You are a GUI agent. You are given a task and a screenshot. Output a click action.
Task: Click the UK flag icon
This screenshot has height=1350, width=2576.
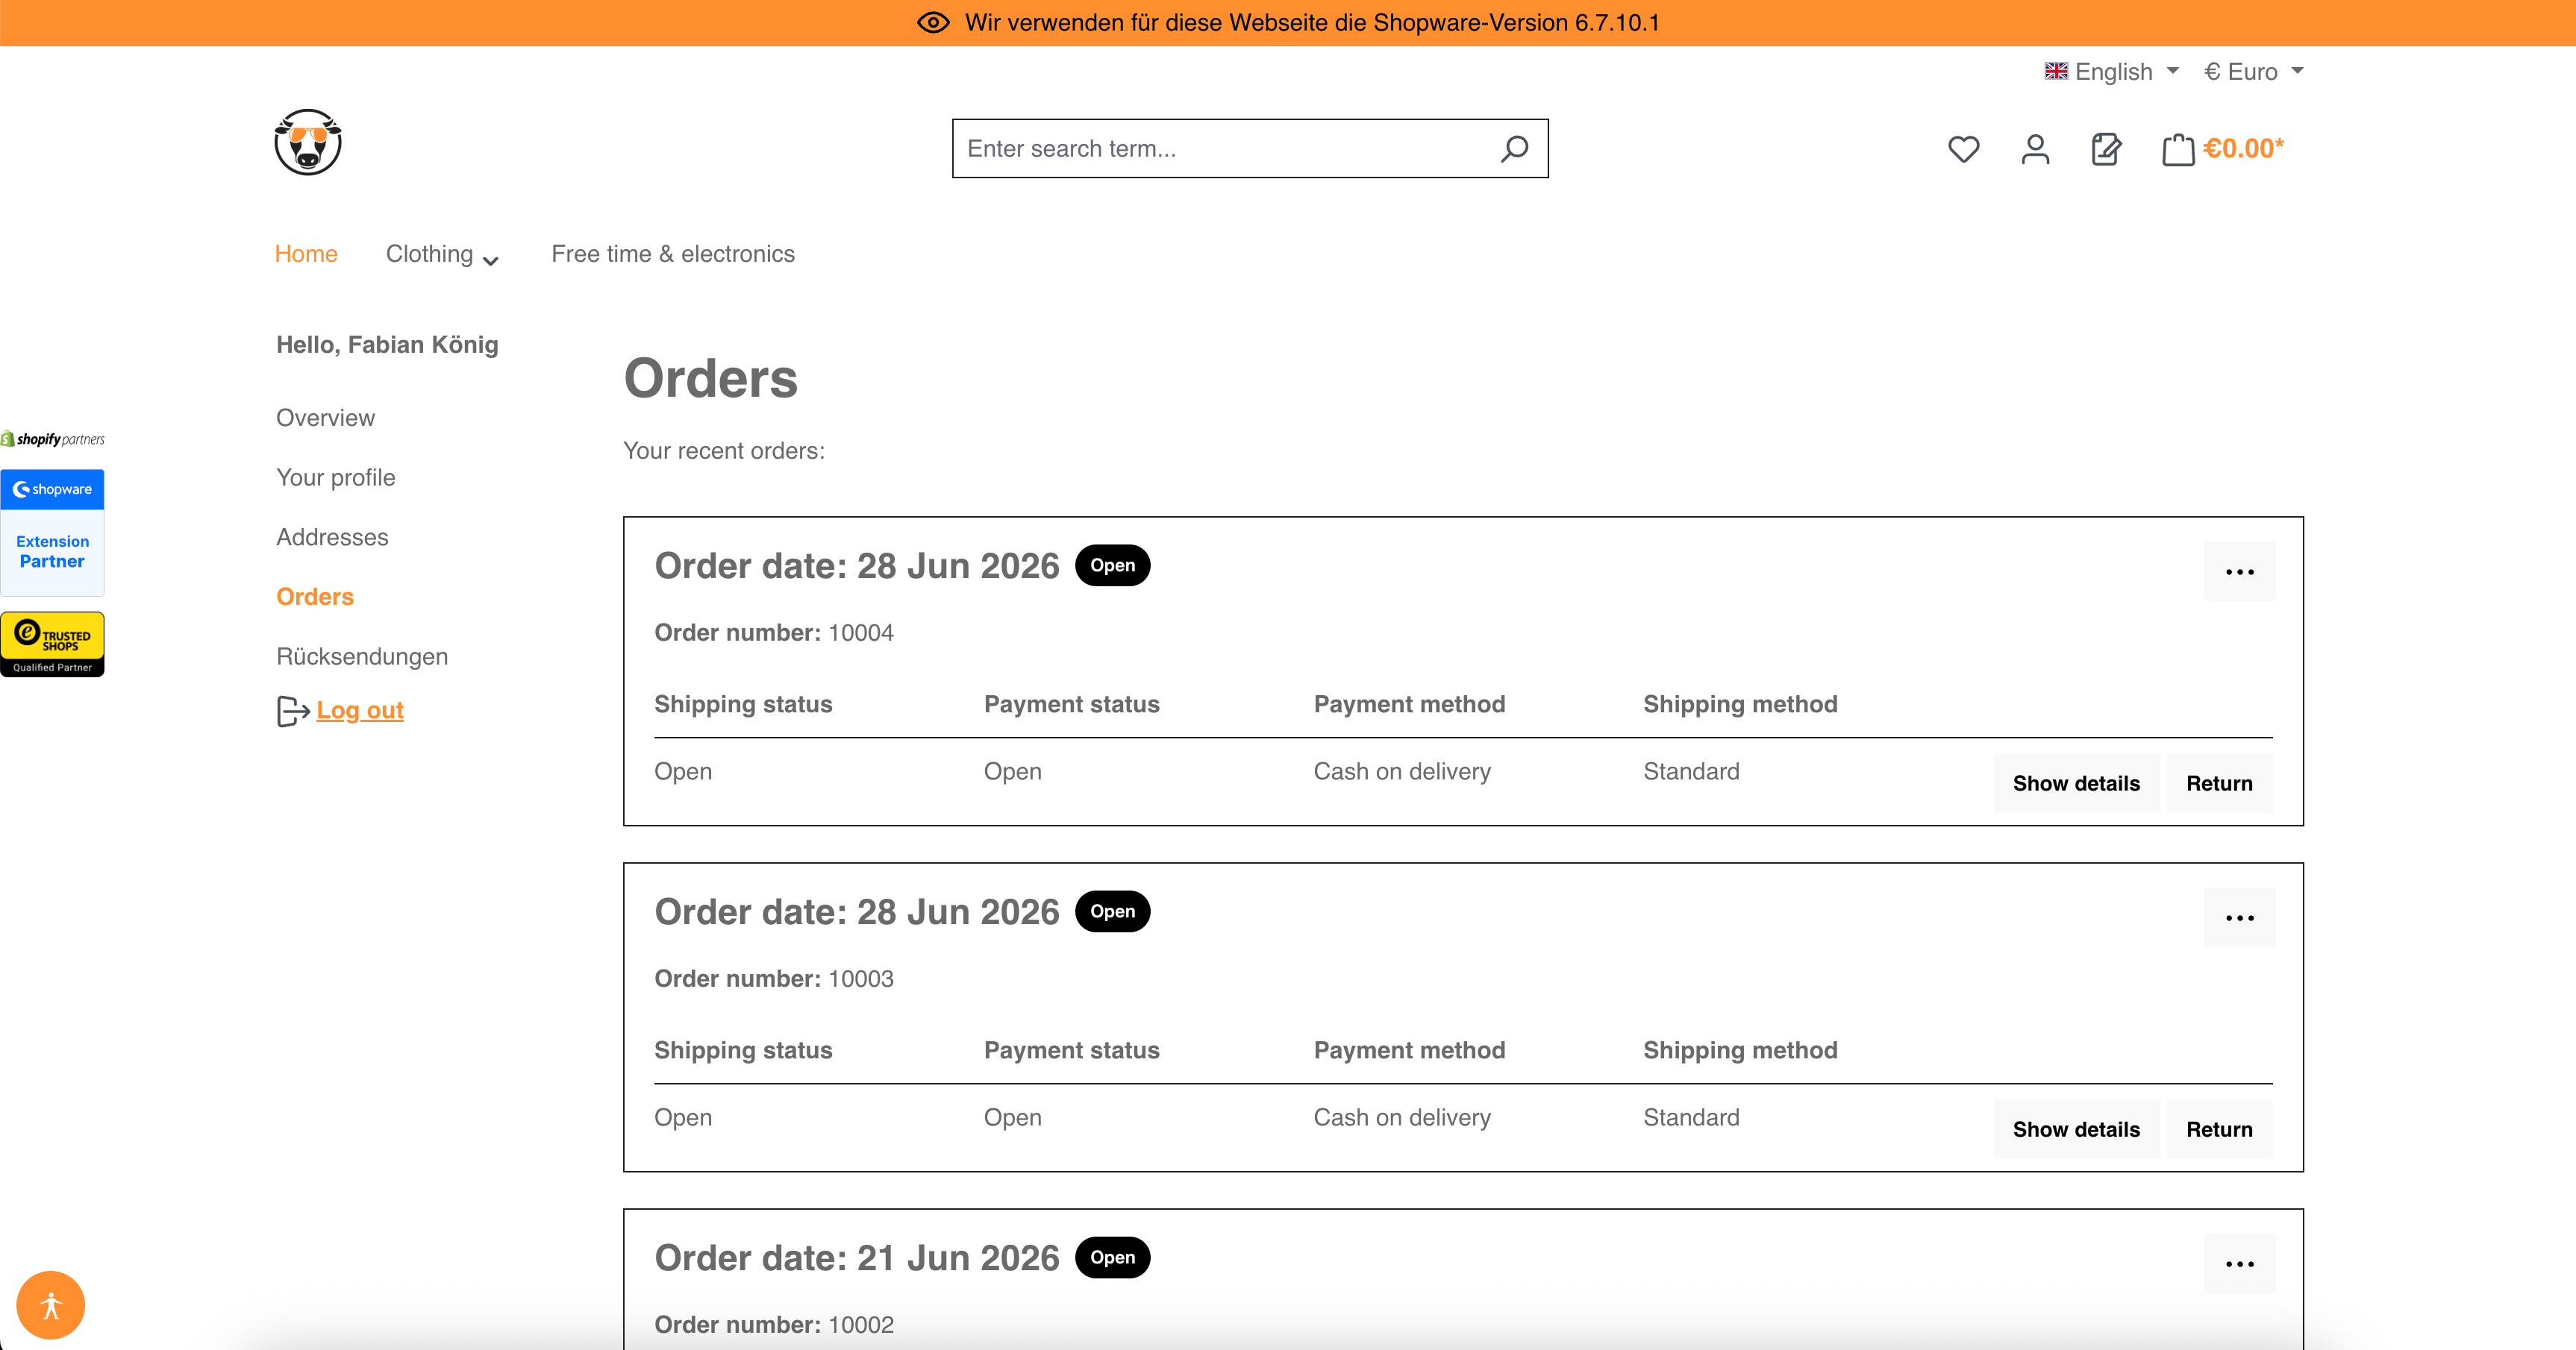click(2056, 71)
